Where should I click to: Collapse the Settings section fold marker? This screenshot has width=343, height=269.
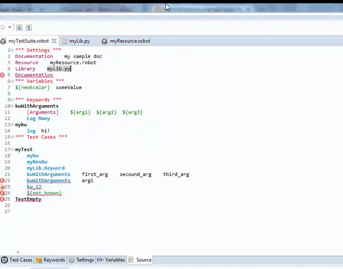tap(12, 50)
